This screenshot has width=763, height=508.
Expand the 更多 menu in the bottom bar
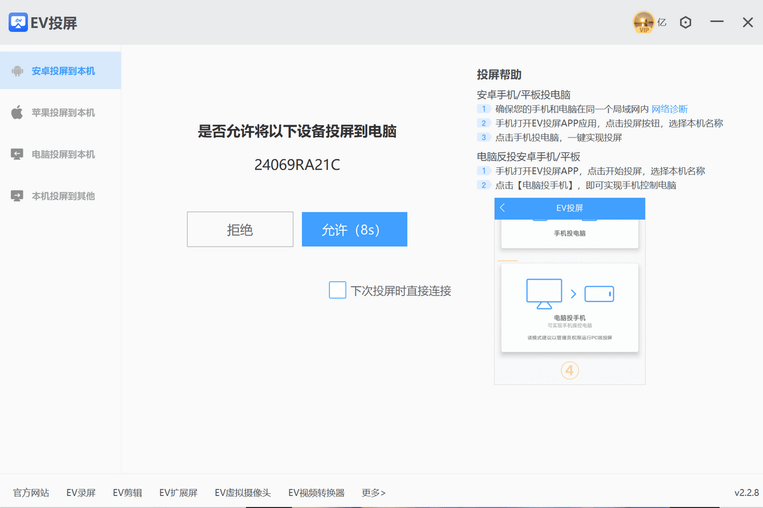pyautogui.click(x=373, y=492)
